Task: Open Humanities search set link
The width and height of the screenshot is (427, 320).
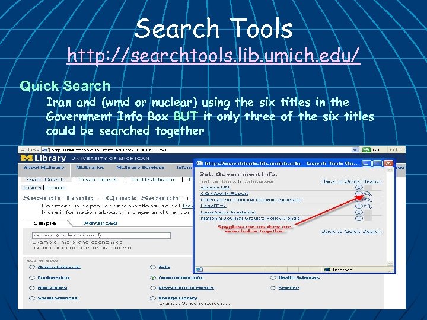Action: click(x=52, y=288)
